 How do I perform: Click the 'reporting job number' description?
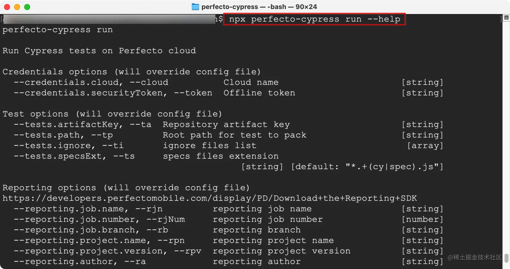click(267, 219)
